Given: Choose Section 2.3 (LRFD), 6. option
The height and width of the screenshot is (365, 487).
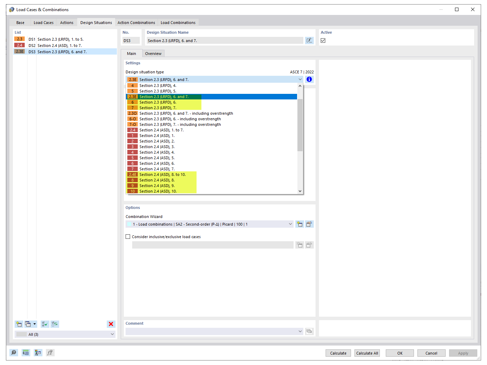Looking at the screenshot, I should click(x=211, y=102).
